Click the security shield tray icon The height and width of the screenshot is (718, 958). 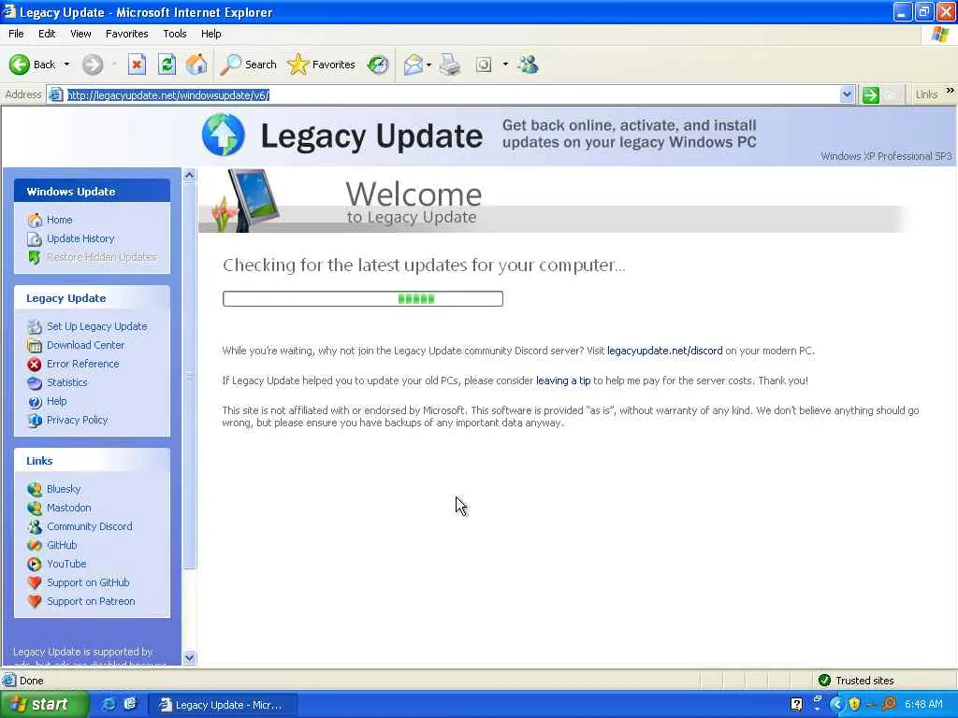click(854, 705)
